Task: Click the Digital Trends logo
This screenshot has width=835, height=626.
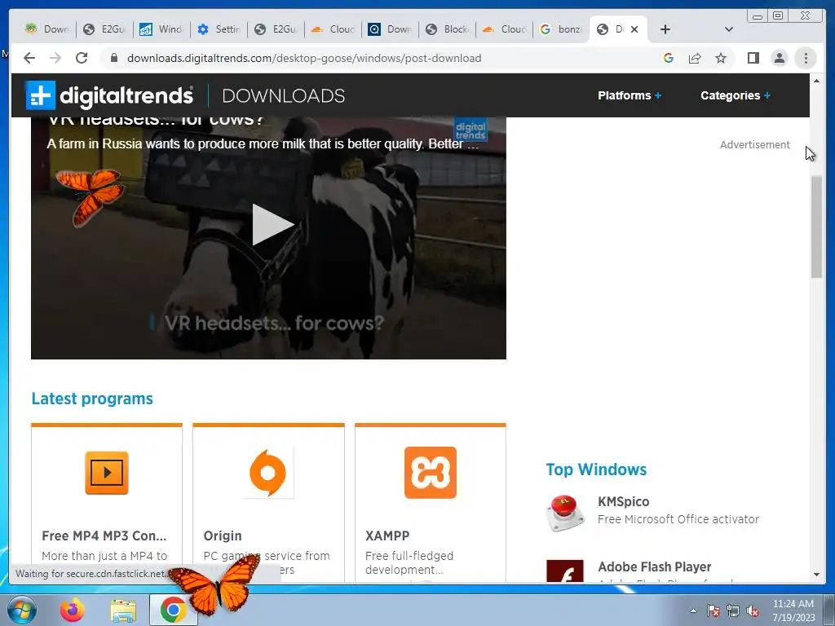Action: [x=109, y=96]
